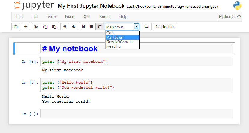Viewport: 249px width, 133px height.
Task: Open the Kernel menu
Action: click(105, 16)
